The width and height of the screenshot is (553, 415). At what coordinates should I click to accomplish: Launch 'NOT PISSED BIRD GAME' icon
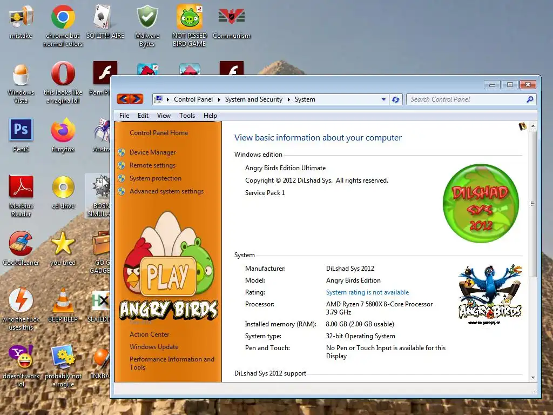pyautogui.click(x=190, y=25)
